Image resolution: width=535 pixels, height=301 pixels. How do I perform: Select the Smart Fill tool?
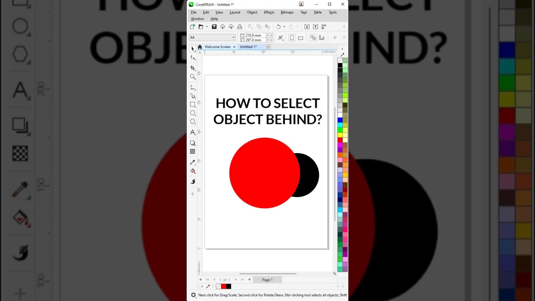193,181
